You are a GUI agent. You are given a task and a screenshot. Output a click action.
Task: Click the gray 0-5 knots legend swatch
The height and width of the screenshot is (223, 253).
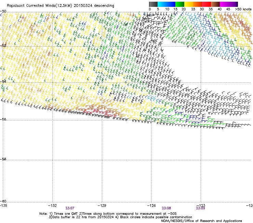[153, 4]
